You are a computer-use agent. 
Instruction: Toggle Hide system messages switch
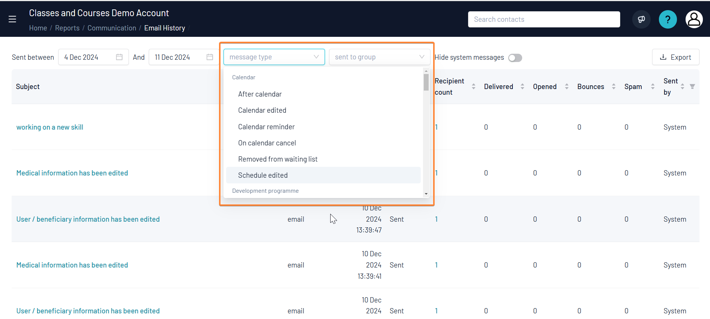tap(515, 58)
